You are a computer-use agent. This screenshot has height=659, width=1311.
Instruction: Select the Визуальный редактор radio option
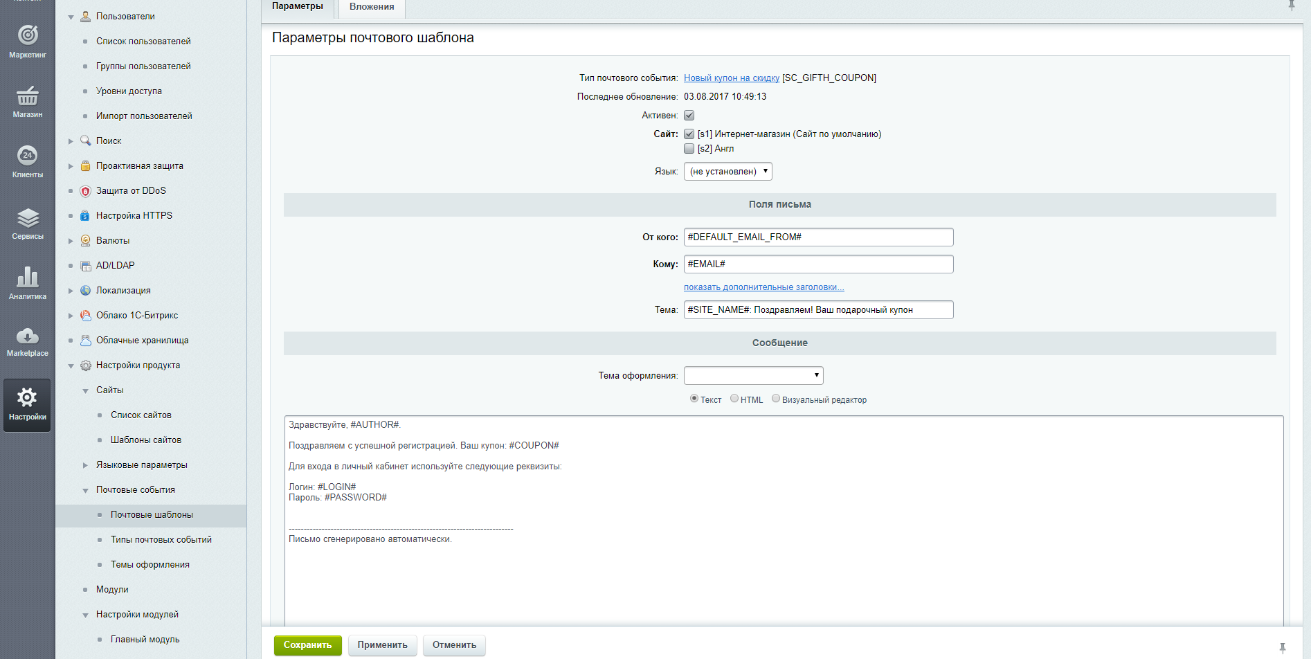coord(776,399)
